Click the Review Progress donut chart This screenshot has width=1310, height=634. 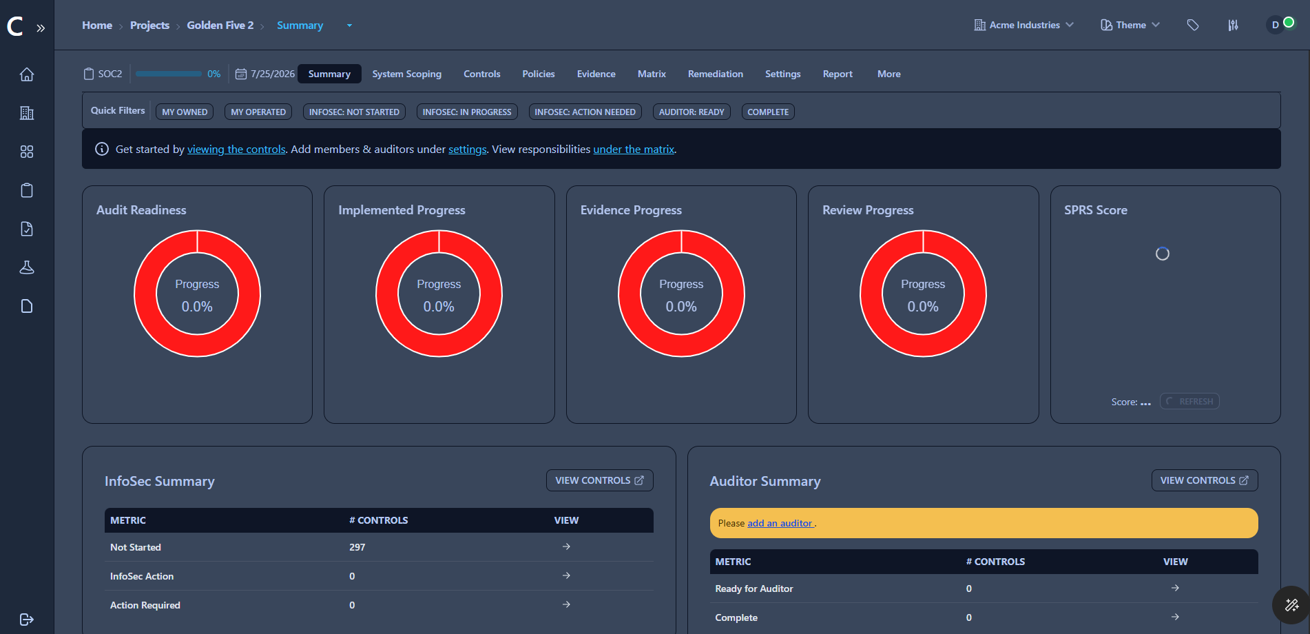pyautogui.click(x=923, y=294)
